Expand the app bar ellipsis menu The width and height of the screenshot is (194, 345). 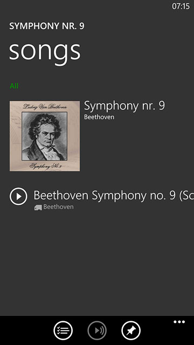point(179,322)
